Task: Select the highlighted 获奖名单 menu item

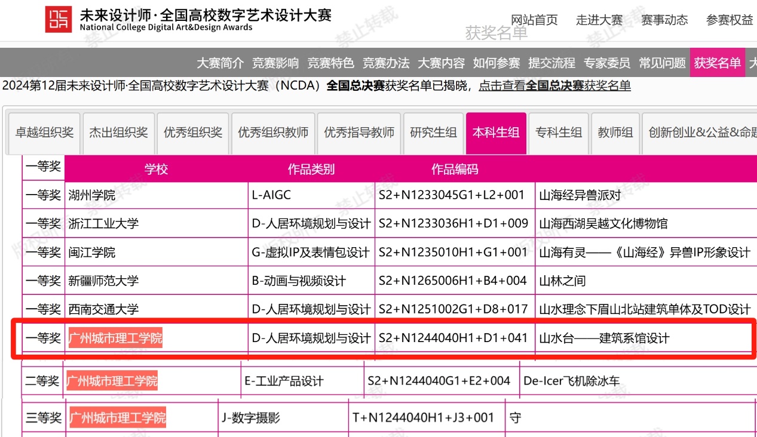Action: (717, 63)
